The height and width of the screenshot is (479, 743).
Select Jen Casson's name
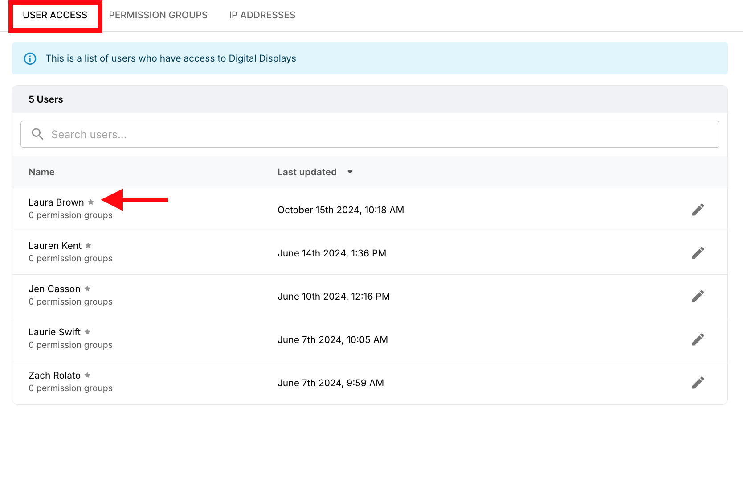pyautogui.click(x=54, y=289)
